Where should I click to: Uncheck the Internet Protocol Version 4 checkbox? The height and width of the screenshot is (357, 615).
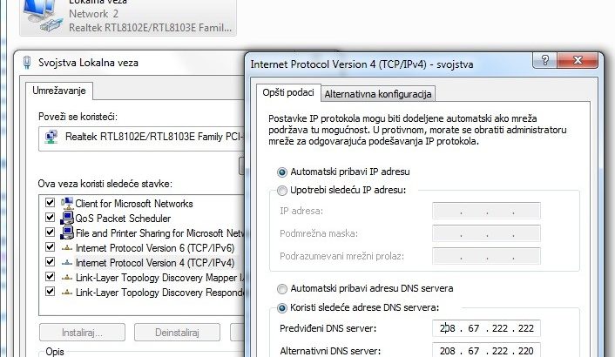50,262
